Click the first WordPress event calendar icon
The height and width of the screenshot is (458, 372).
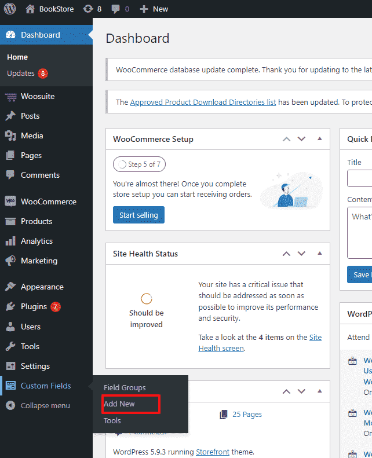(x=353, y=361)
